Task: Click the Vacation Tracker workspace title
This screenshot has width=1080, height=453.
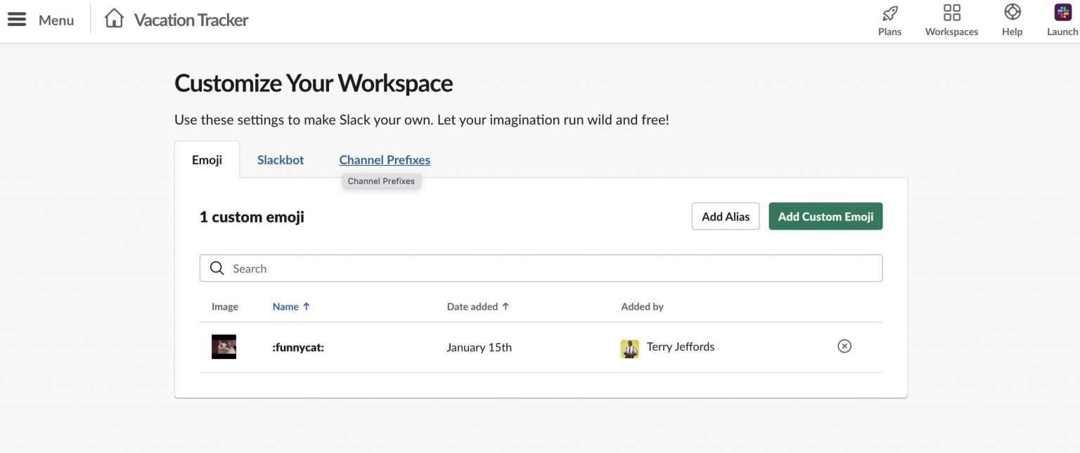Action: click(191, 20)
